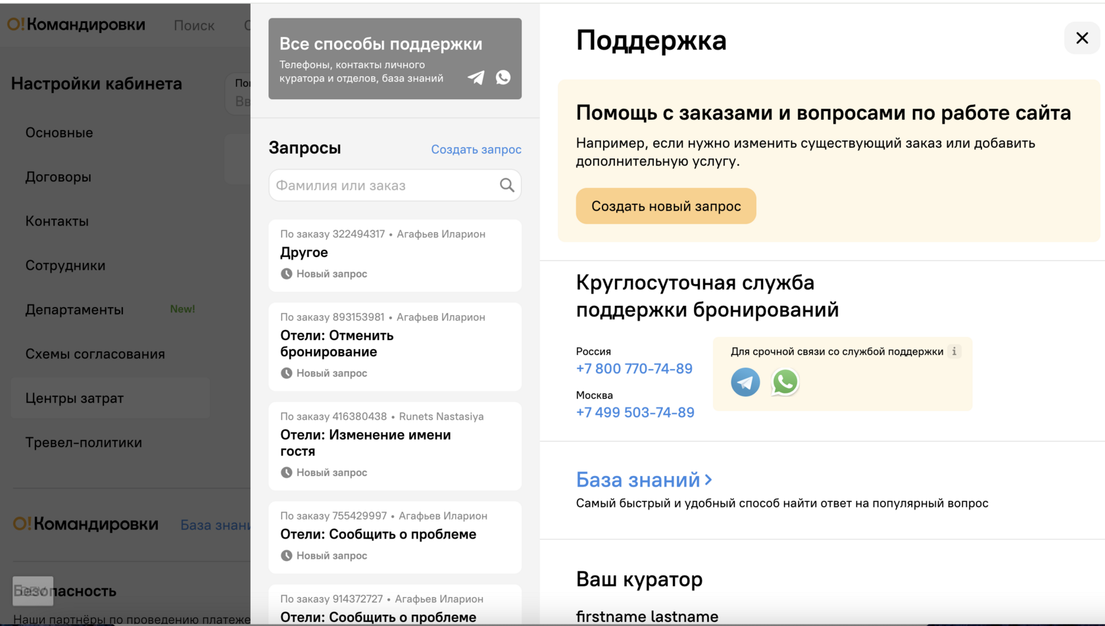The height and width of the screenshot is (626, 1105).
Task: Select Договоры in settings sidebar
Action: click(x=58, y=177)
